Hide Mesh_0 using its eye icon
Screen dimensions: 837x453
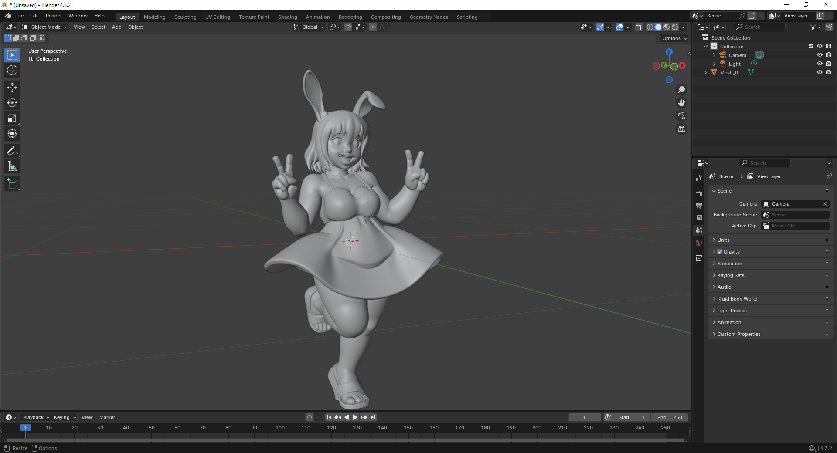pos(820,73)
